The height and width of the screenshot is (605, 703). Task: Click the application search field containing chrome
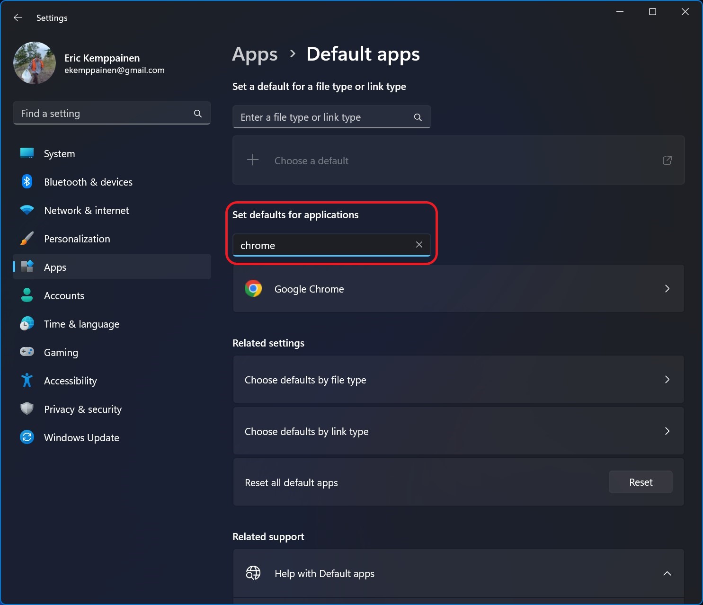(x=331, y=245)
